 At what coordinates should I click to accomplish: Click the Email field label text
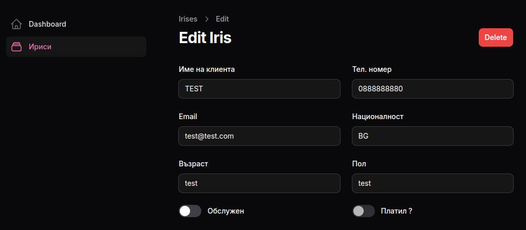click(188, 117)
